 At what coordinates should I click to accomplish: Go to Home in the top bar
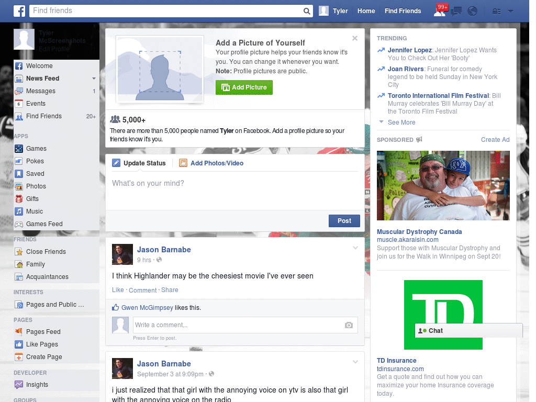[x=366, y=11]
